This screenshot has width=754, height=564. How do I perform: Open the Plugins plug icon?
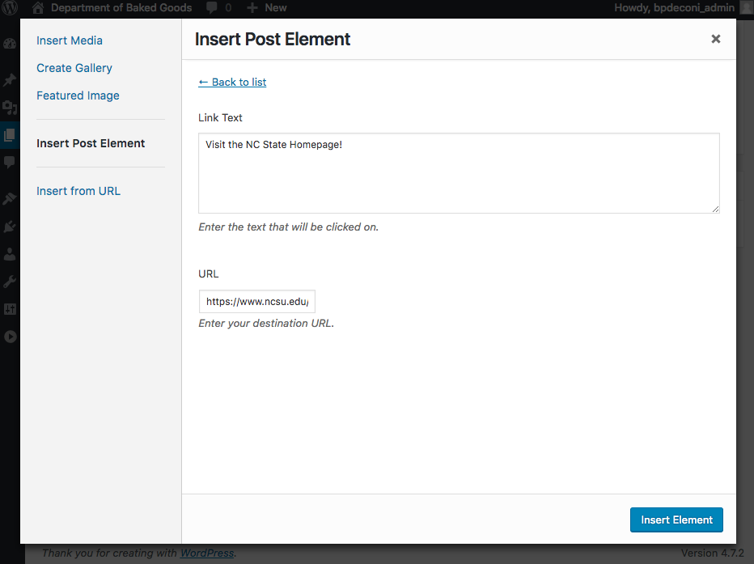(x=10, y=227)
